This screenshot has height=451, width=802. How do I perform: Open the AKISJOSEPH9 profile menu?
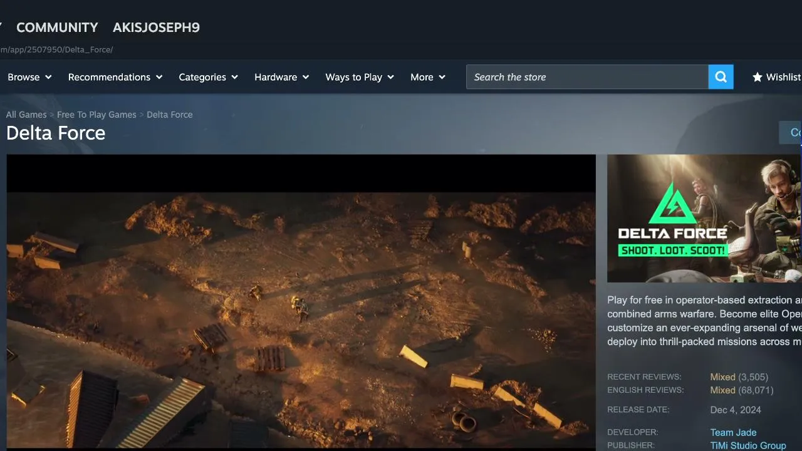156,28
